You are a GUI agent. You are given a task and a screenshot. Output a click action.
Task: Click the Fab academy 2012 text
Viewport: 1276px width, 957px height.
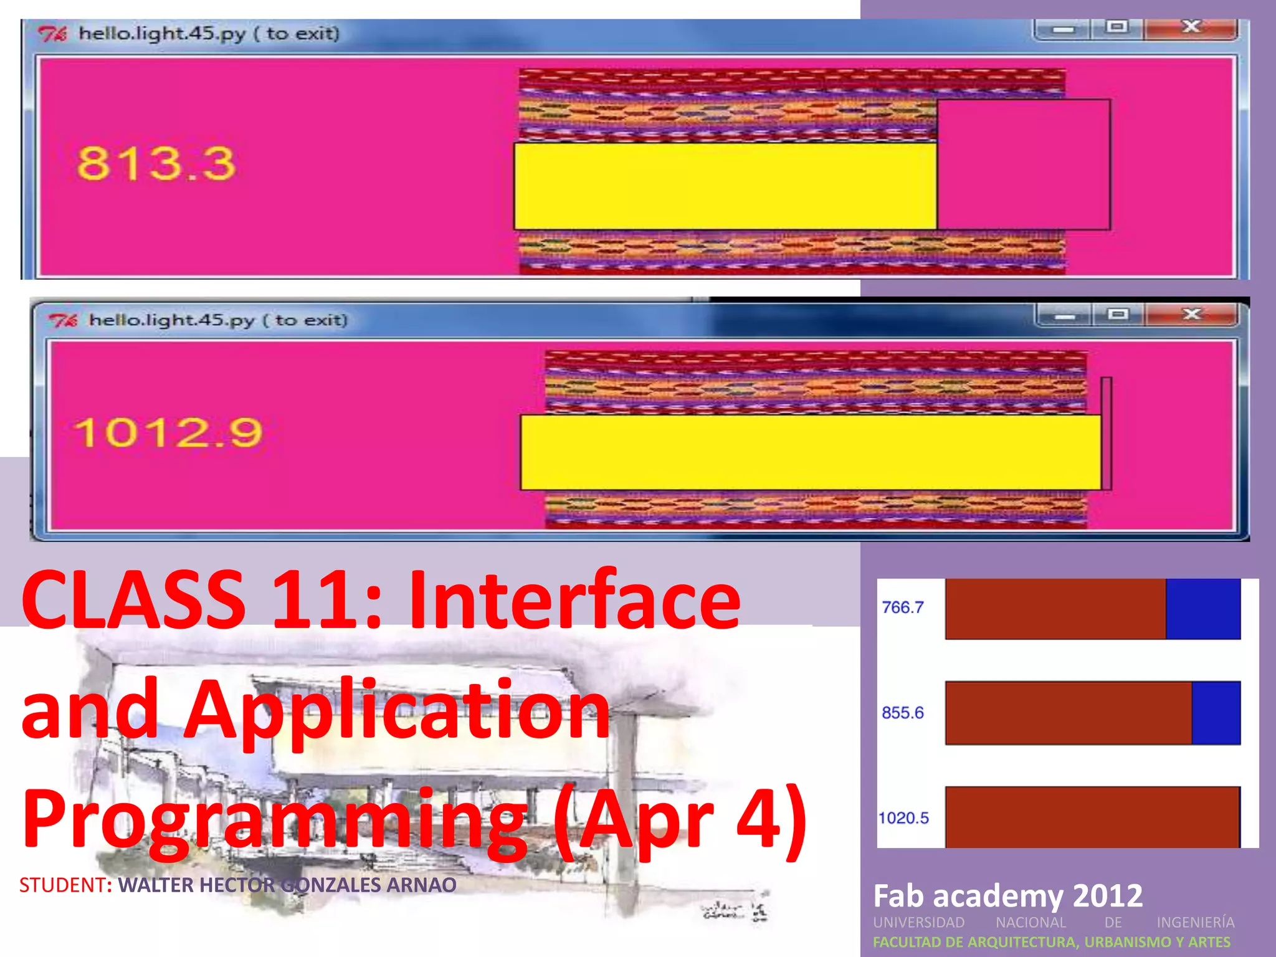click(1008, 896)
